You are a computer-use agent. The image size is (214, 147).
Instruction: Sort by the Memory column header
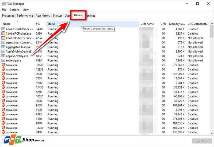tap(177, 24)
